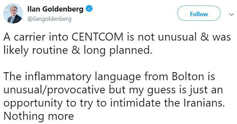237x124 pixels.
Task: Click the word Iranians in the tweet
Action: pyautogui.click(x=204, y=103)
